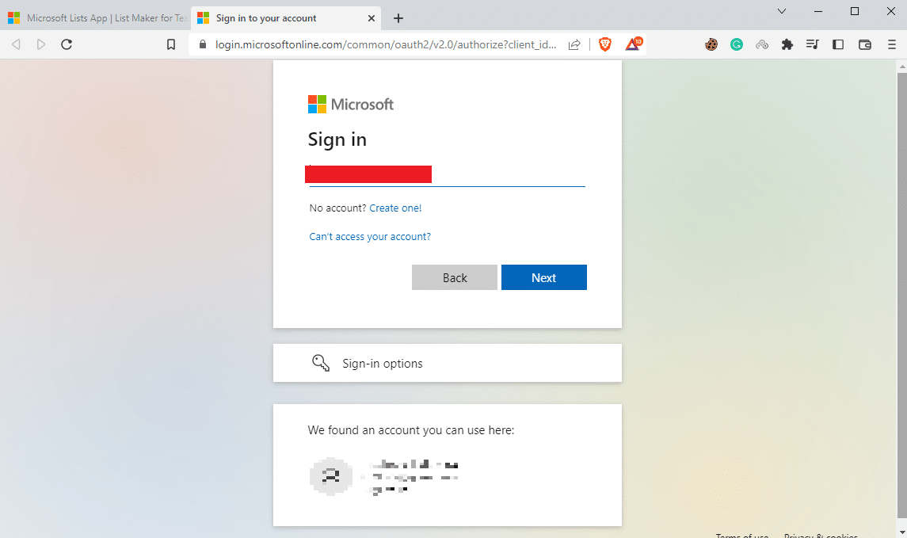Toggle the browser sidebar panel
Image resolution: width=907 pixels, height=538 pixels.
(837, 44)
